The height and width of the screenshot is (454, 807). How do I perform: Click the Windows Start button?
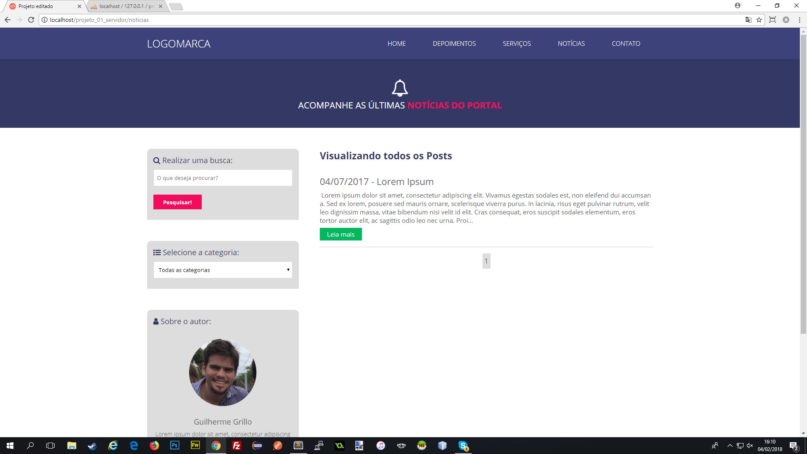tap(10, 446)
